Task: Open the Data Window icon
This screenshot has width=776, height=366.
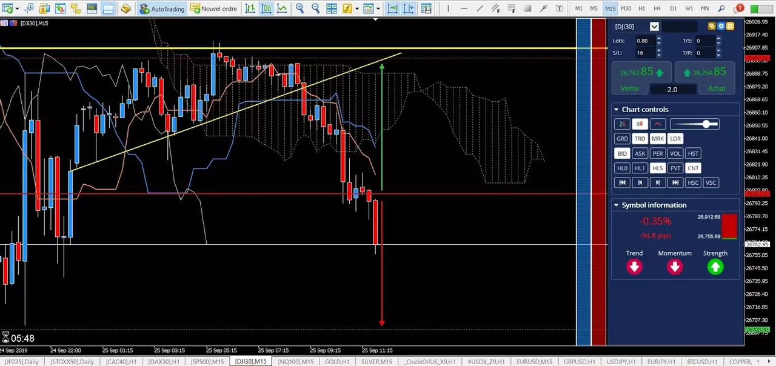Action: (x=28, y=8)
